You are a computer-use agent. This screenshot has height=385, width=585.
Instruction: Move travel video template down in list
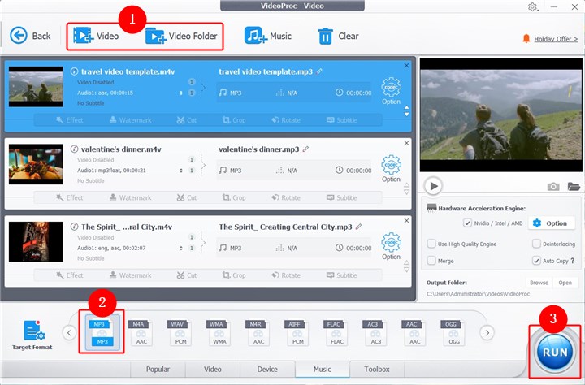[x=407, y=115]
